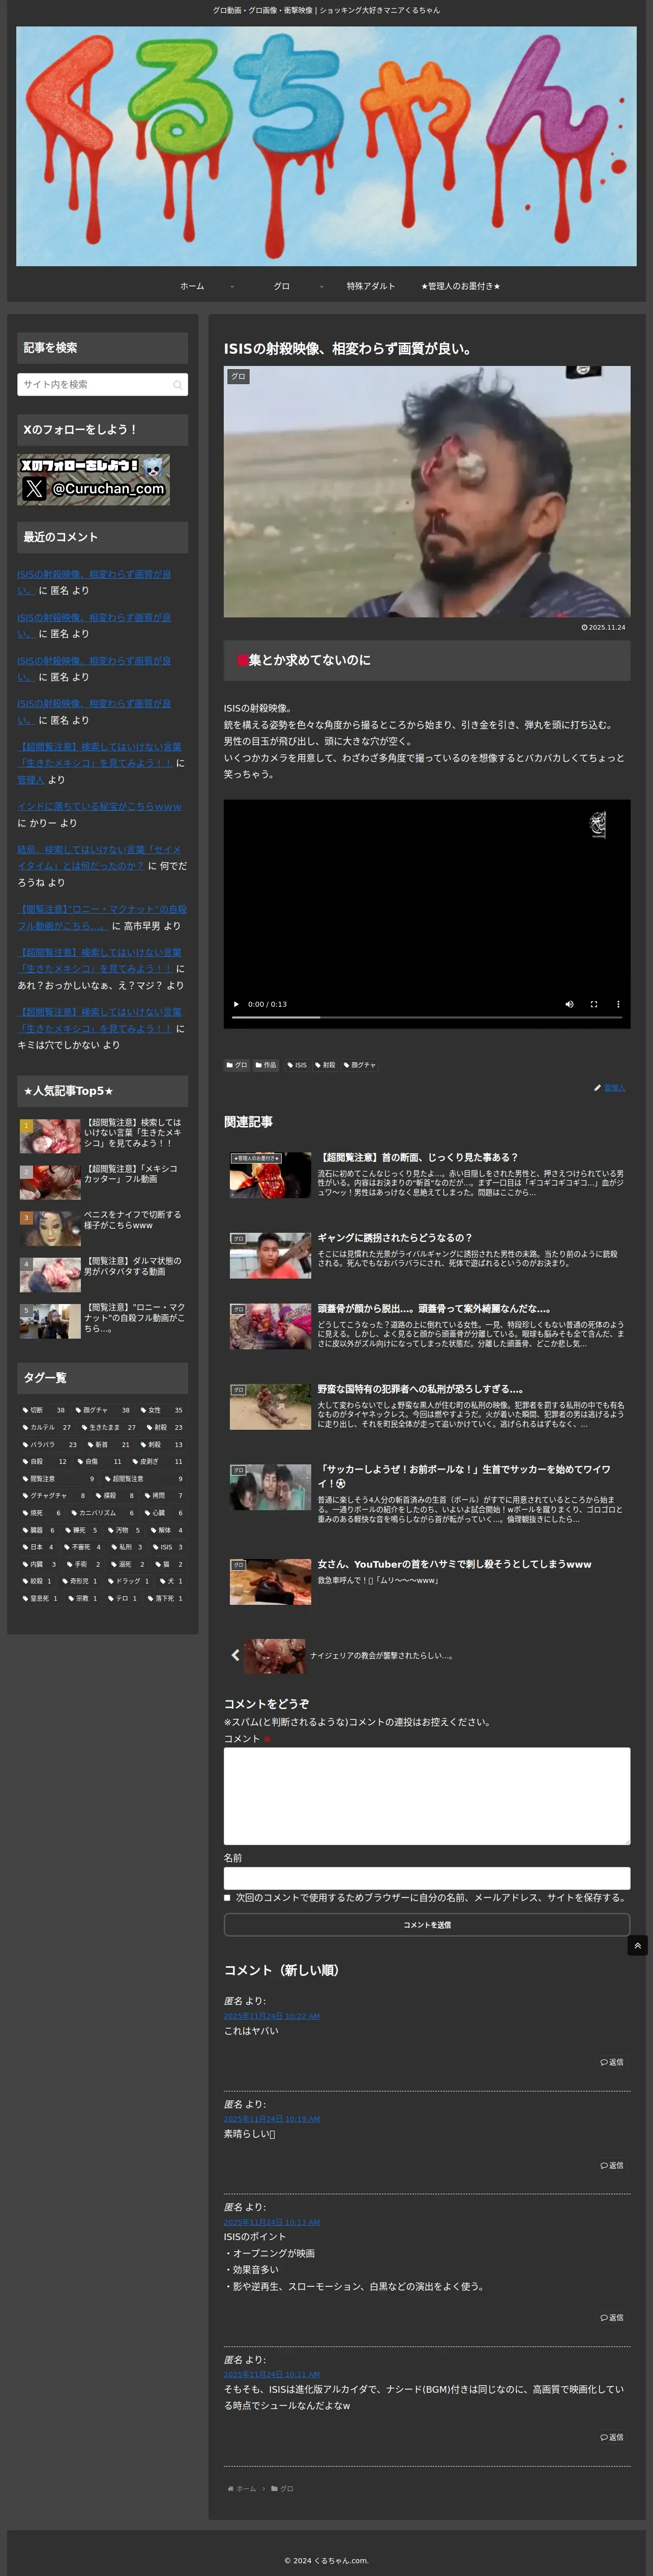Open インドに落ちている秘宝 recent comment link
Screen dimensions: 653x2576
pos(99,806)
